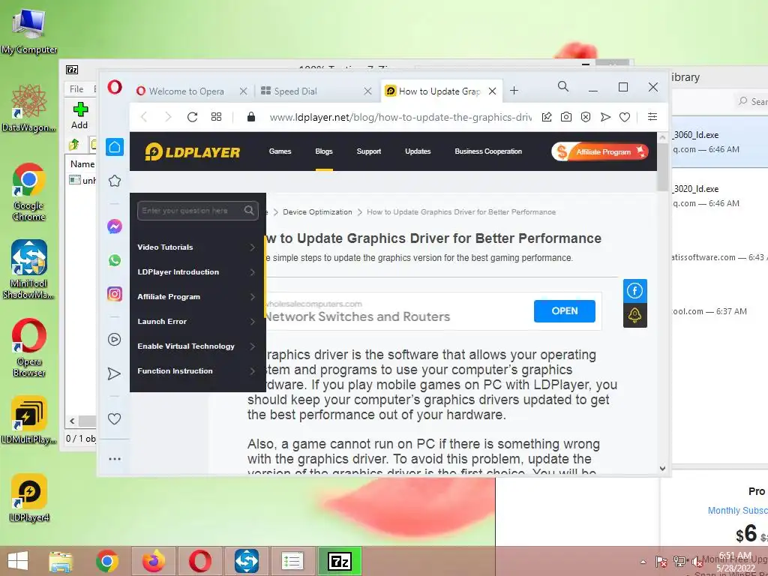The height and width of the screenshot is (576, 768).
Task: Open WhatsApp in the Opera sidebar
Action: (x=115, y=260)
